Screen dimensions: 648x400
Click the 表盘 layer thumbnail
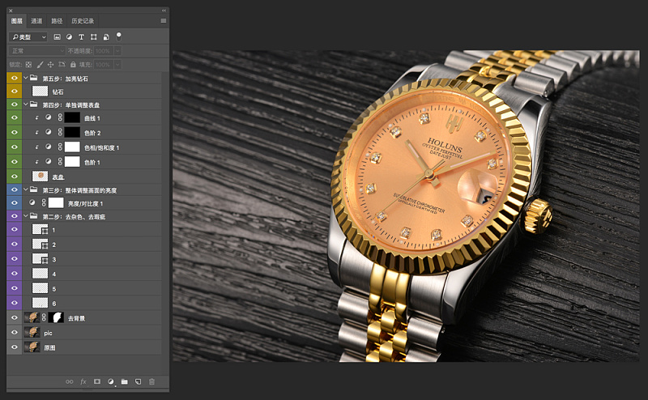pyautogui.click(x=40, y=177)
